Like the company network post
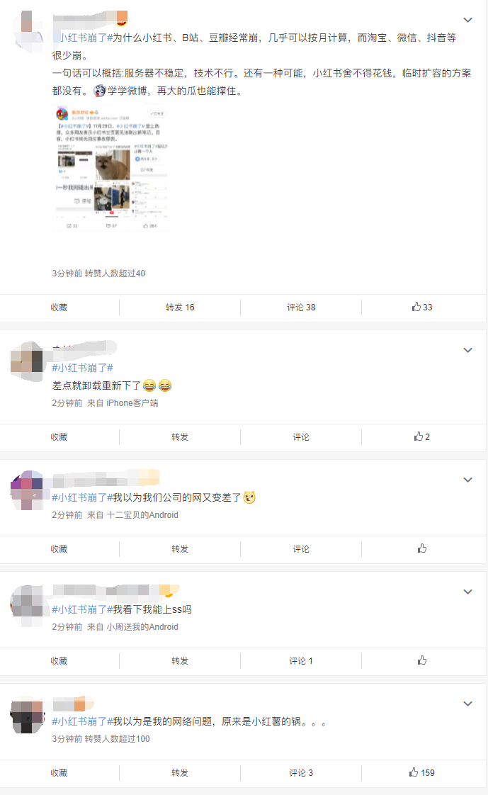 coord(422,548)
